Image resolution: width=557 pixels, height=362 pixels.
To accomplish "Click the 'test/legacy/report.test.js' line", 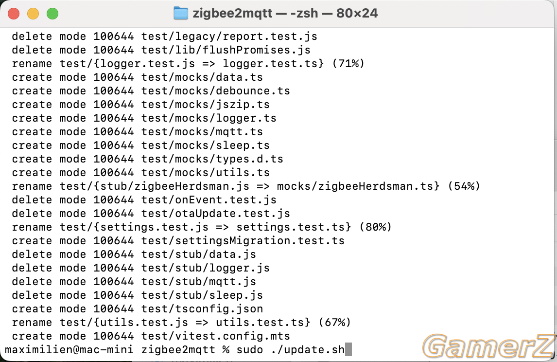I will tap(164, 36).
